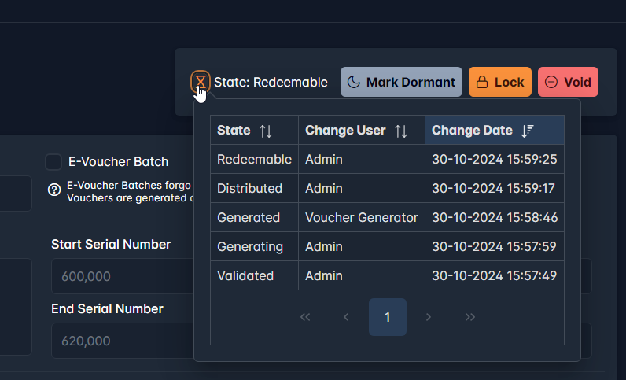The height and width of the screenshot is (380, 626).
Task: Enable the E-Voucher Batch checkbox
Action: pyautogui.click(x=53, y=162)
